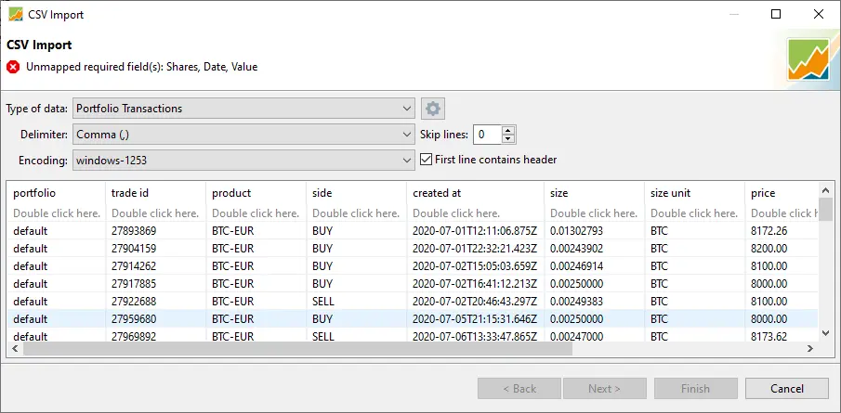
Task: Click the table scroll up arrow
Action: coord(825,190)
